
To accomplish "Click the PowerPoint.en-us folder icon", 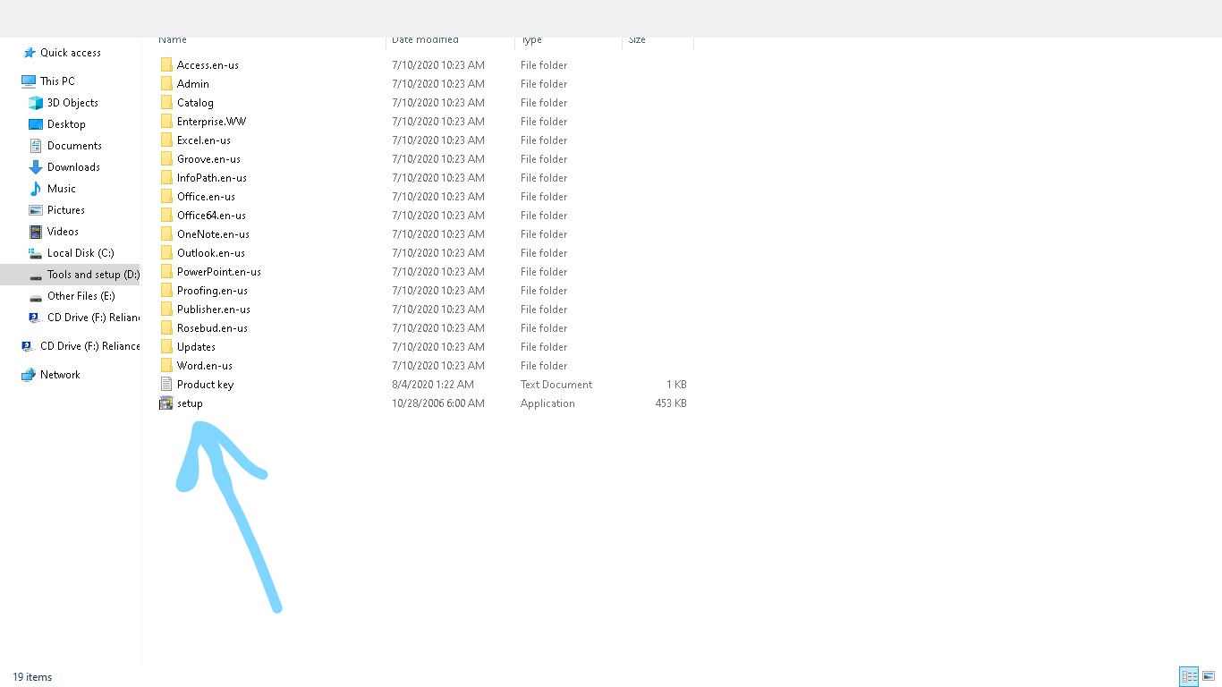I will [166, 272].
